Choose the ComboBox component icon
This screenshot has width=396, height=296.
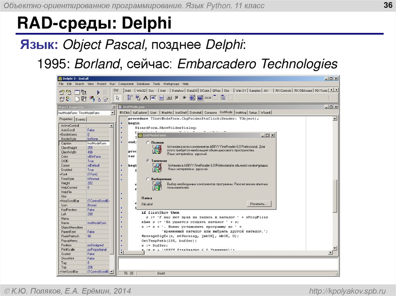(200, 98)
